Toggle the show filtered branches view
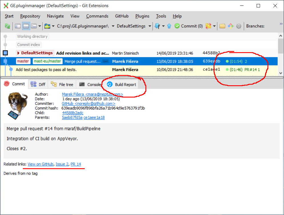This screenshot has width=284, height=215. (33, 26)
